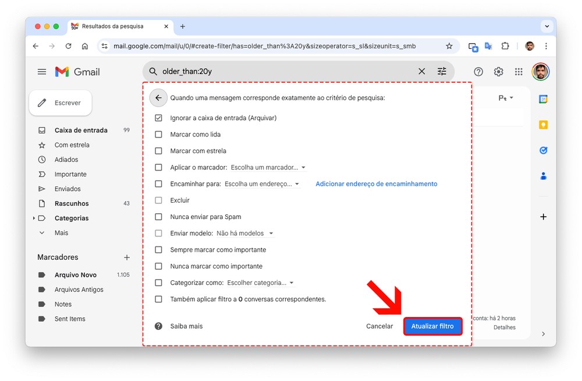Uncheck Ignorar a caixa de entrada (Arquivar)

coord(158,118)
